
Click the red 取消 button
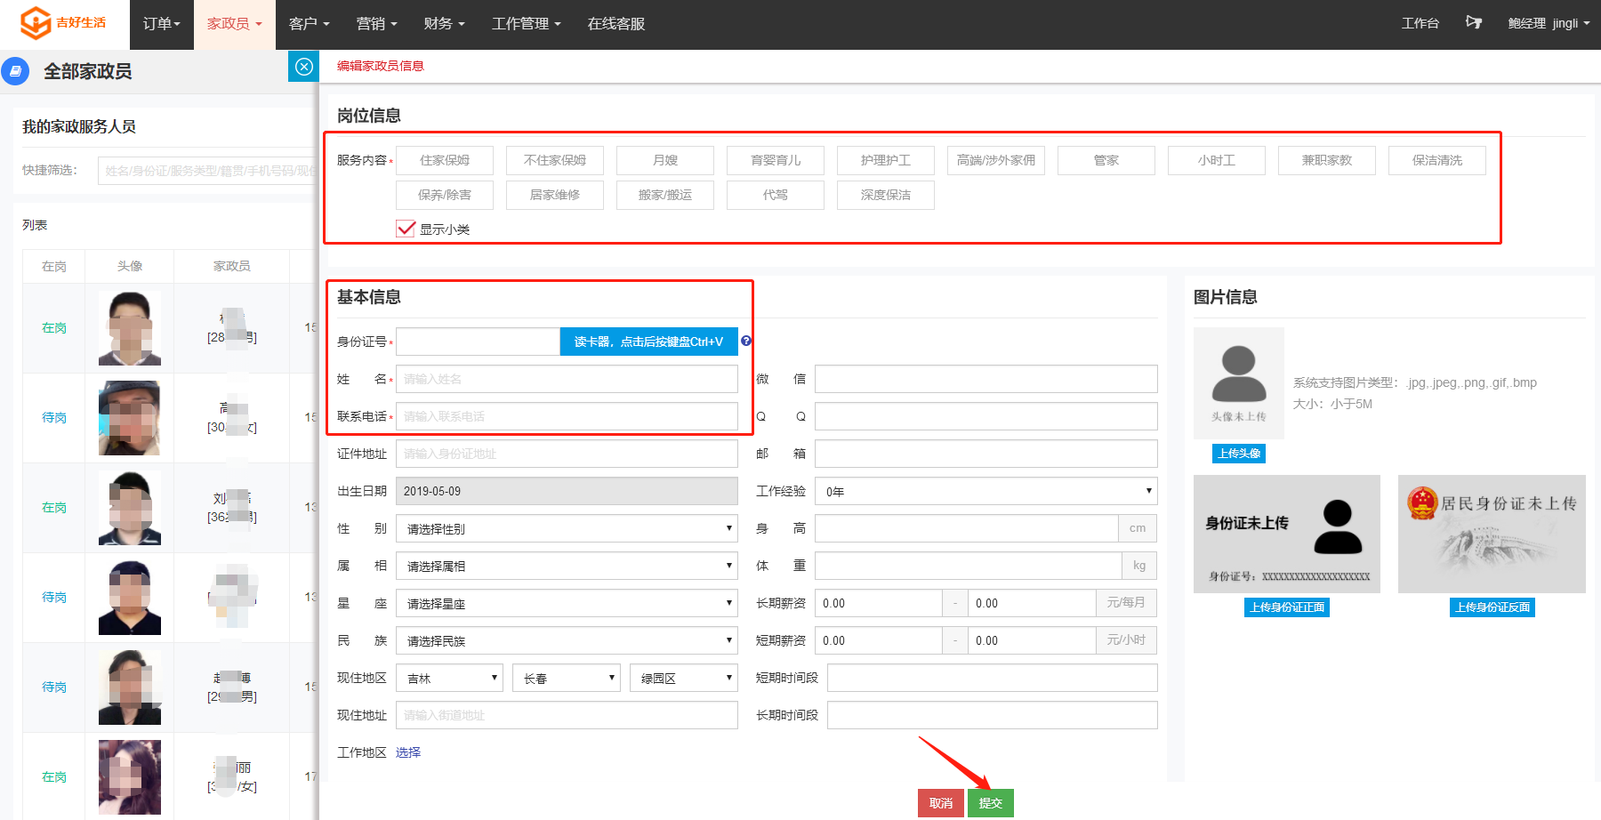point(941,803)
